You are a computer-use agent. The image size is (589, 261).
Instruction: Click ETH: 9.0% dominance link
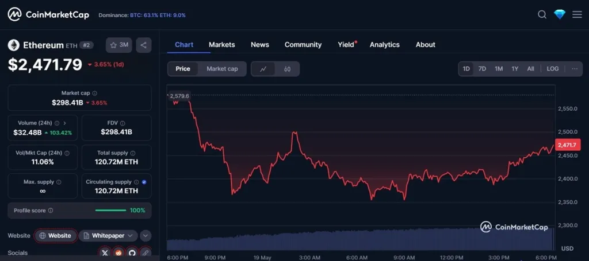pos(171,15)
